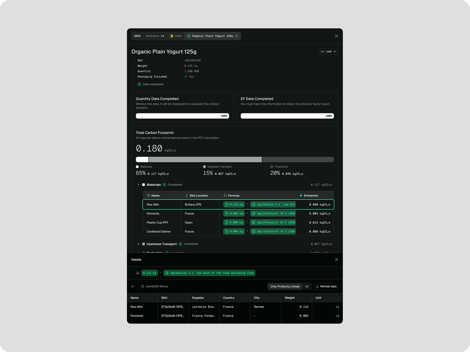Click the Plastic Cup 0.008 kg quantity chip

[234, 223]
